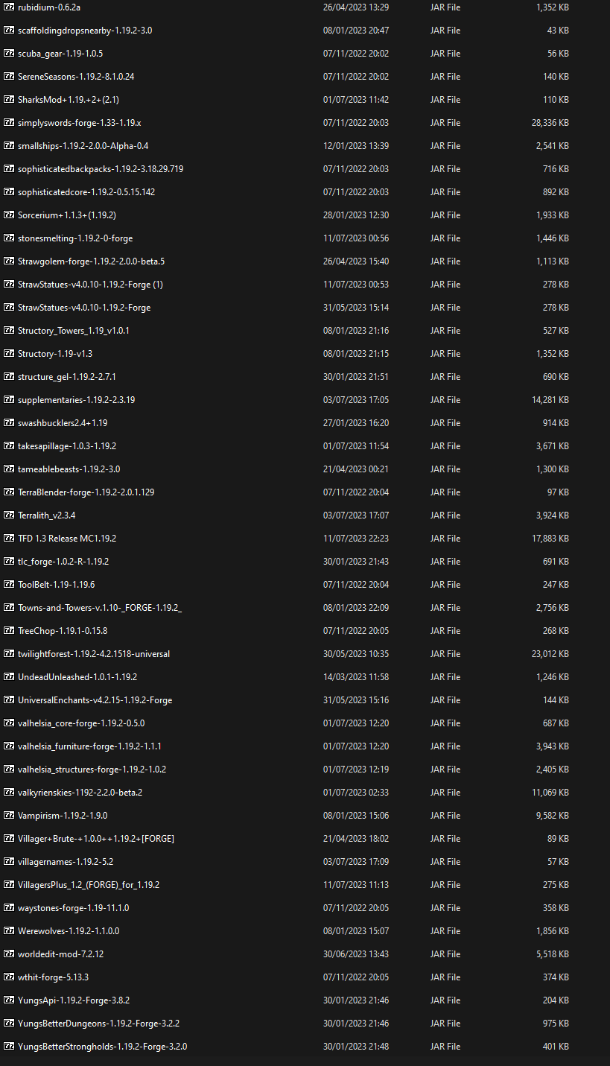Click the icon for twilightforest-1.19.2-4.2.1518-universal
610x1066 pixels.
[x=9, y=653]
